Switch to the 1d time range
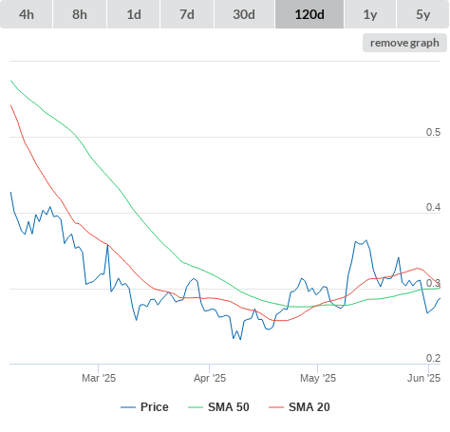The height and width of the screenshot is (432, 450). [134, 14]
